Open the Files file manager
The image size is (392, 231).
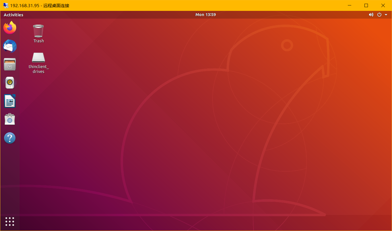point(9,64)
